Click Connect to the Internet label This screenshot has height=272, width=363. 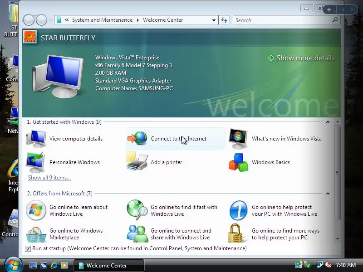[x=178, y=139]
